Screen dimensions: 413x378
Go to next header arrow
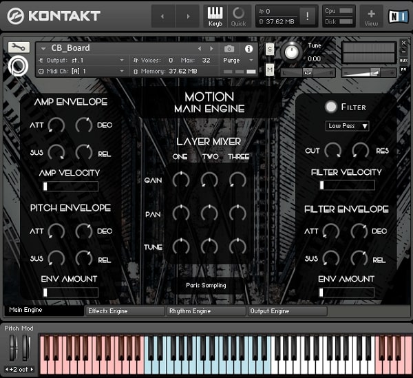coord(188,17)
